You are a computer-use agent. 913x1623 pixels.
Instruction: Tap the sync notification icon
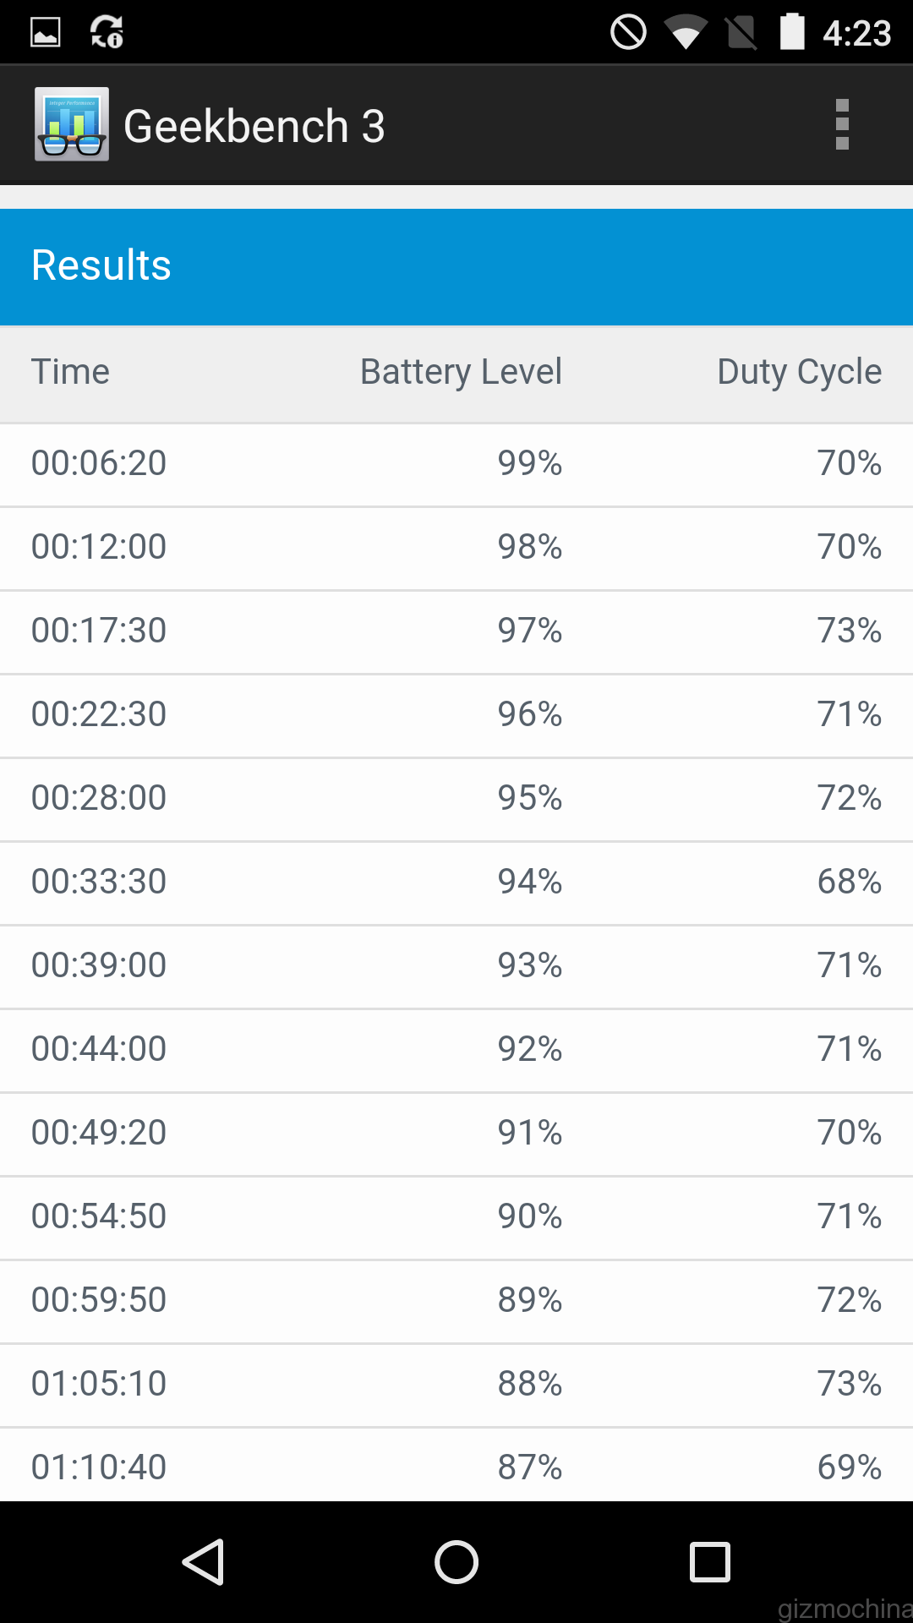pos(107,32)
